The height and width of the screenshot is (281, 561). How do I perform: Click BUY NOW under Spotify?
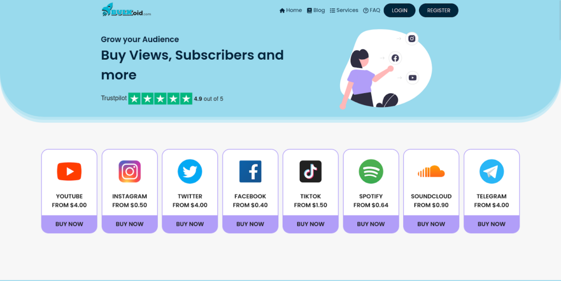pyautogui.click(x=371, y=224)
